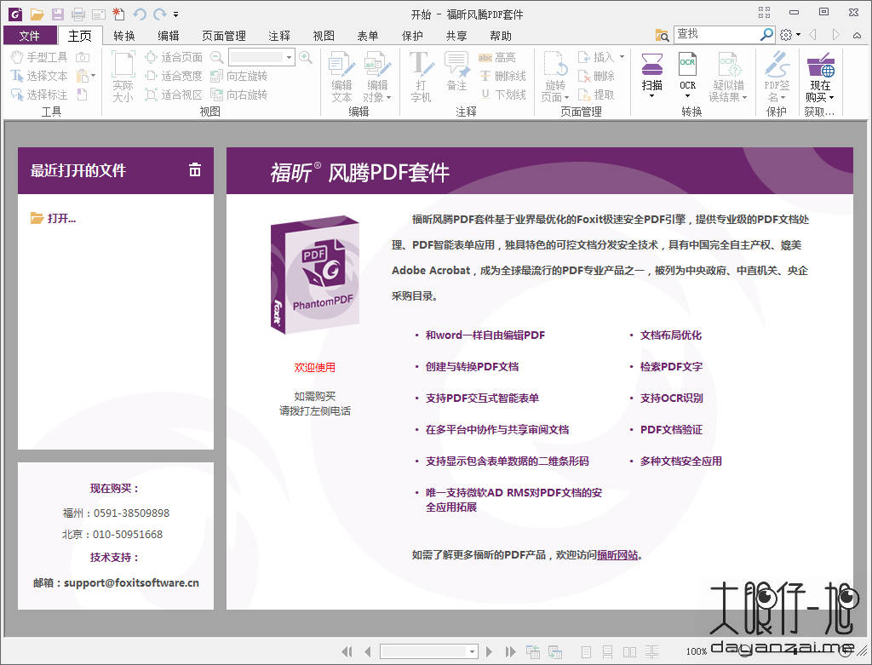Open the 福昕网站 hyperlink
Viewport: 872px width, 665px height.
tap(617, 555)
